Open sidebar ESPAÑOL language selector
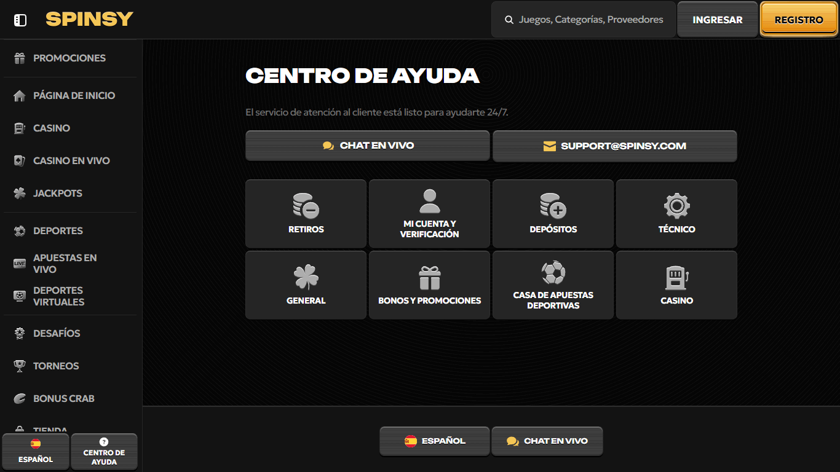The image size is (840, 472). 36,452
